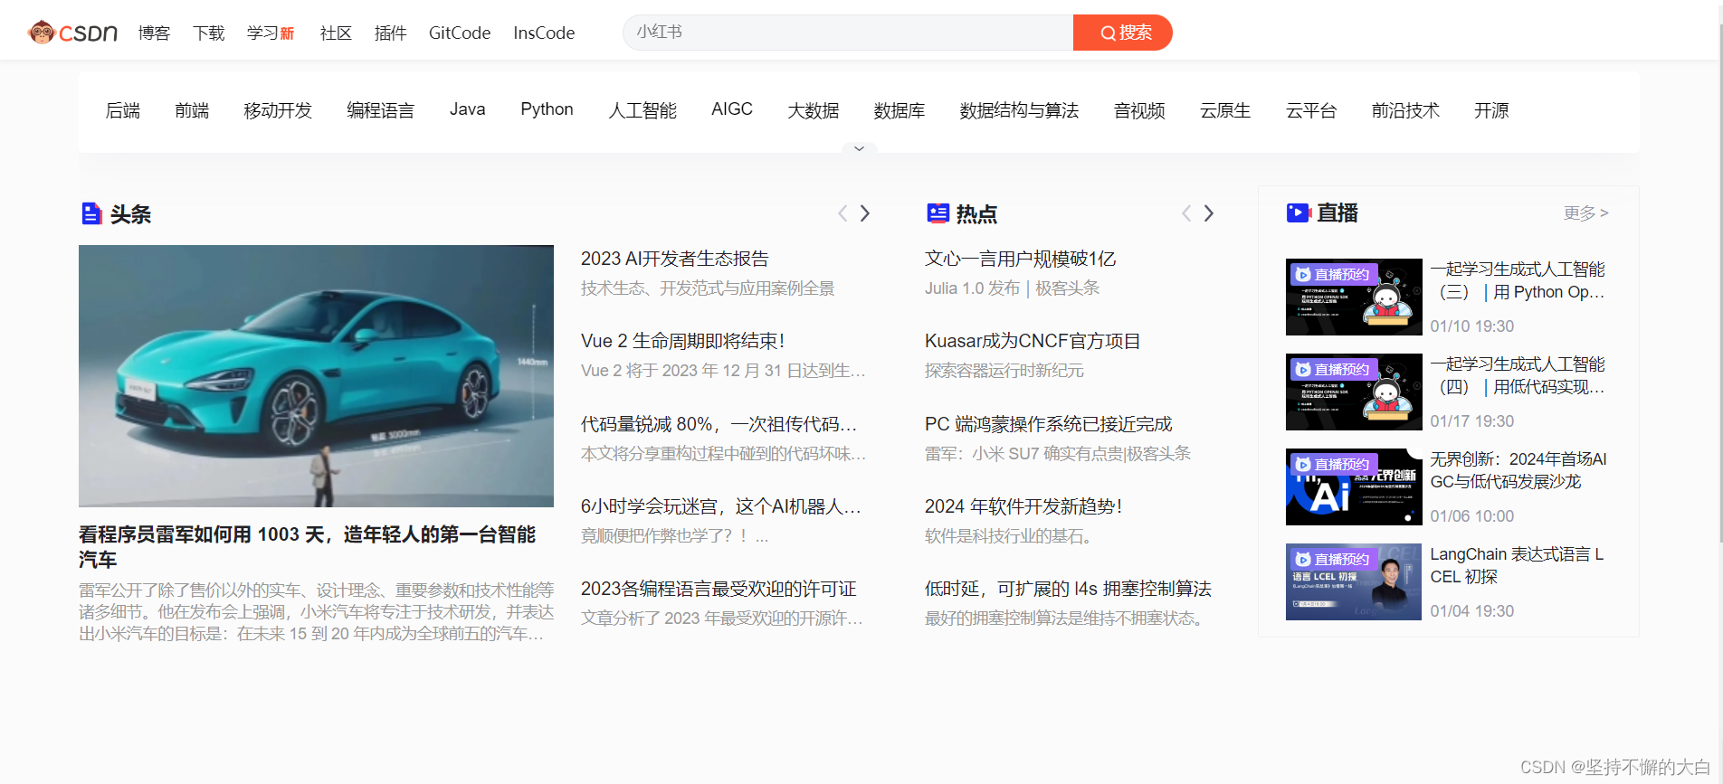1723x784 pixels.
Task: Open 2023 AI开发者生态报告 article
Action: pos(674,259)
